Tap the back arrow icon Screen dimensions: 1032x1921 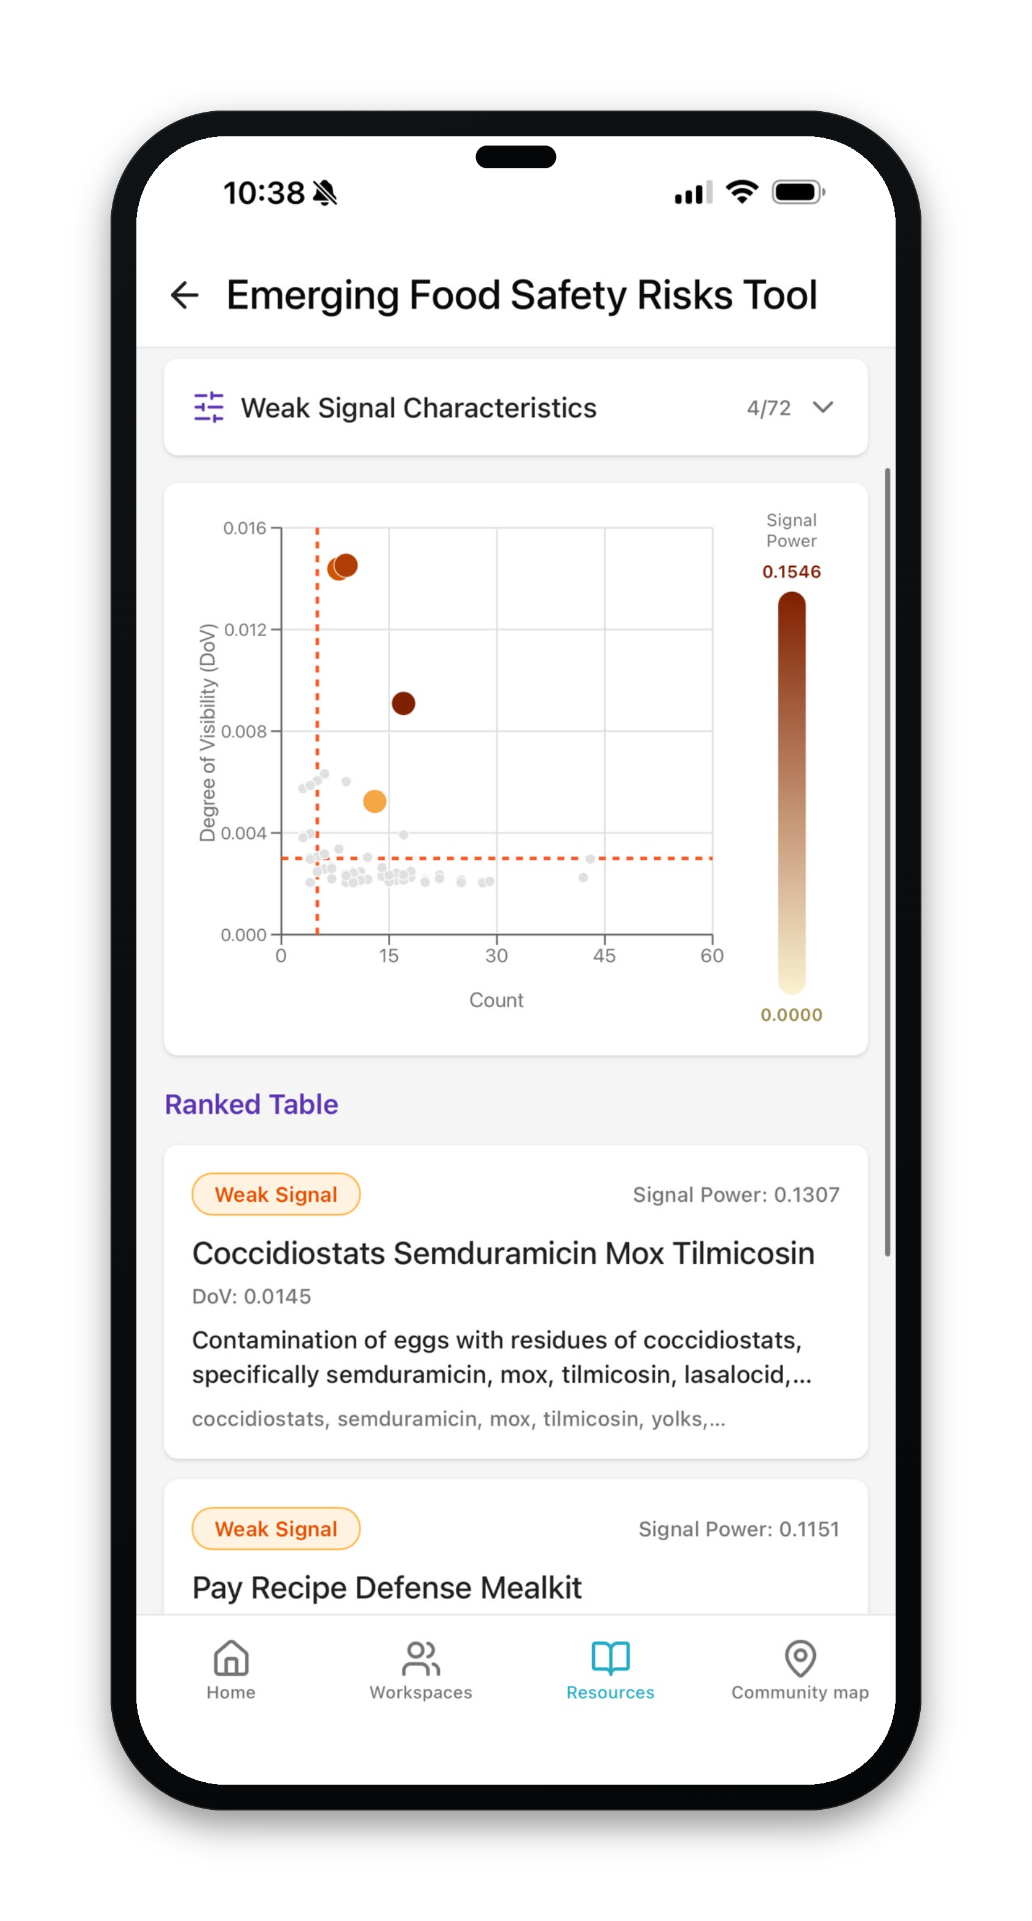click(x=184, y=295)
